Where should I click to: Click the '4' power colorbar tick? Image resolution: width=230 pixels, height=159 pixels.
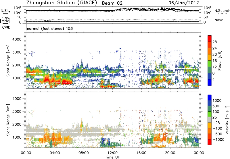click(x=213, y=80)
